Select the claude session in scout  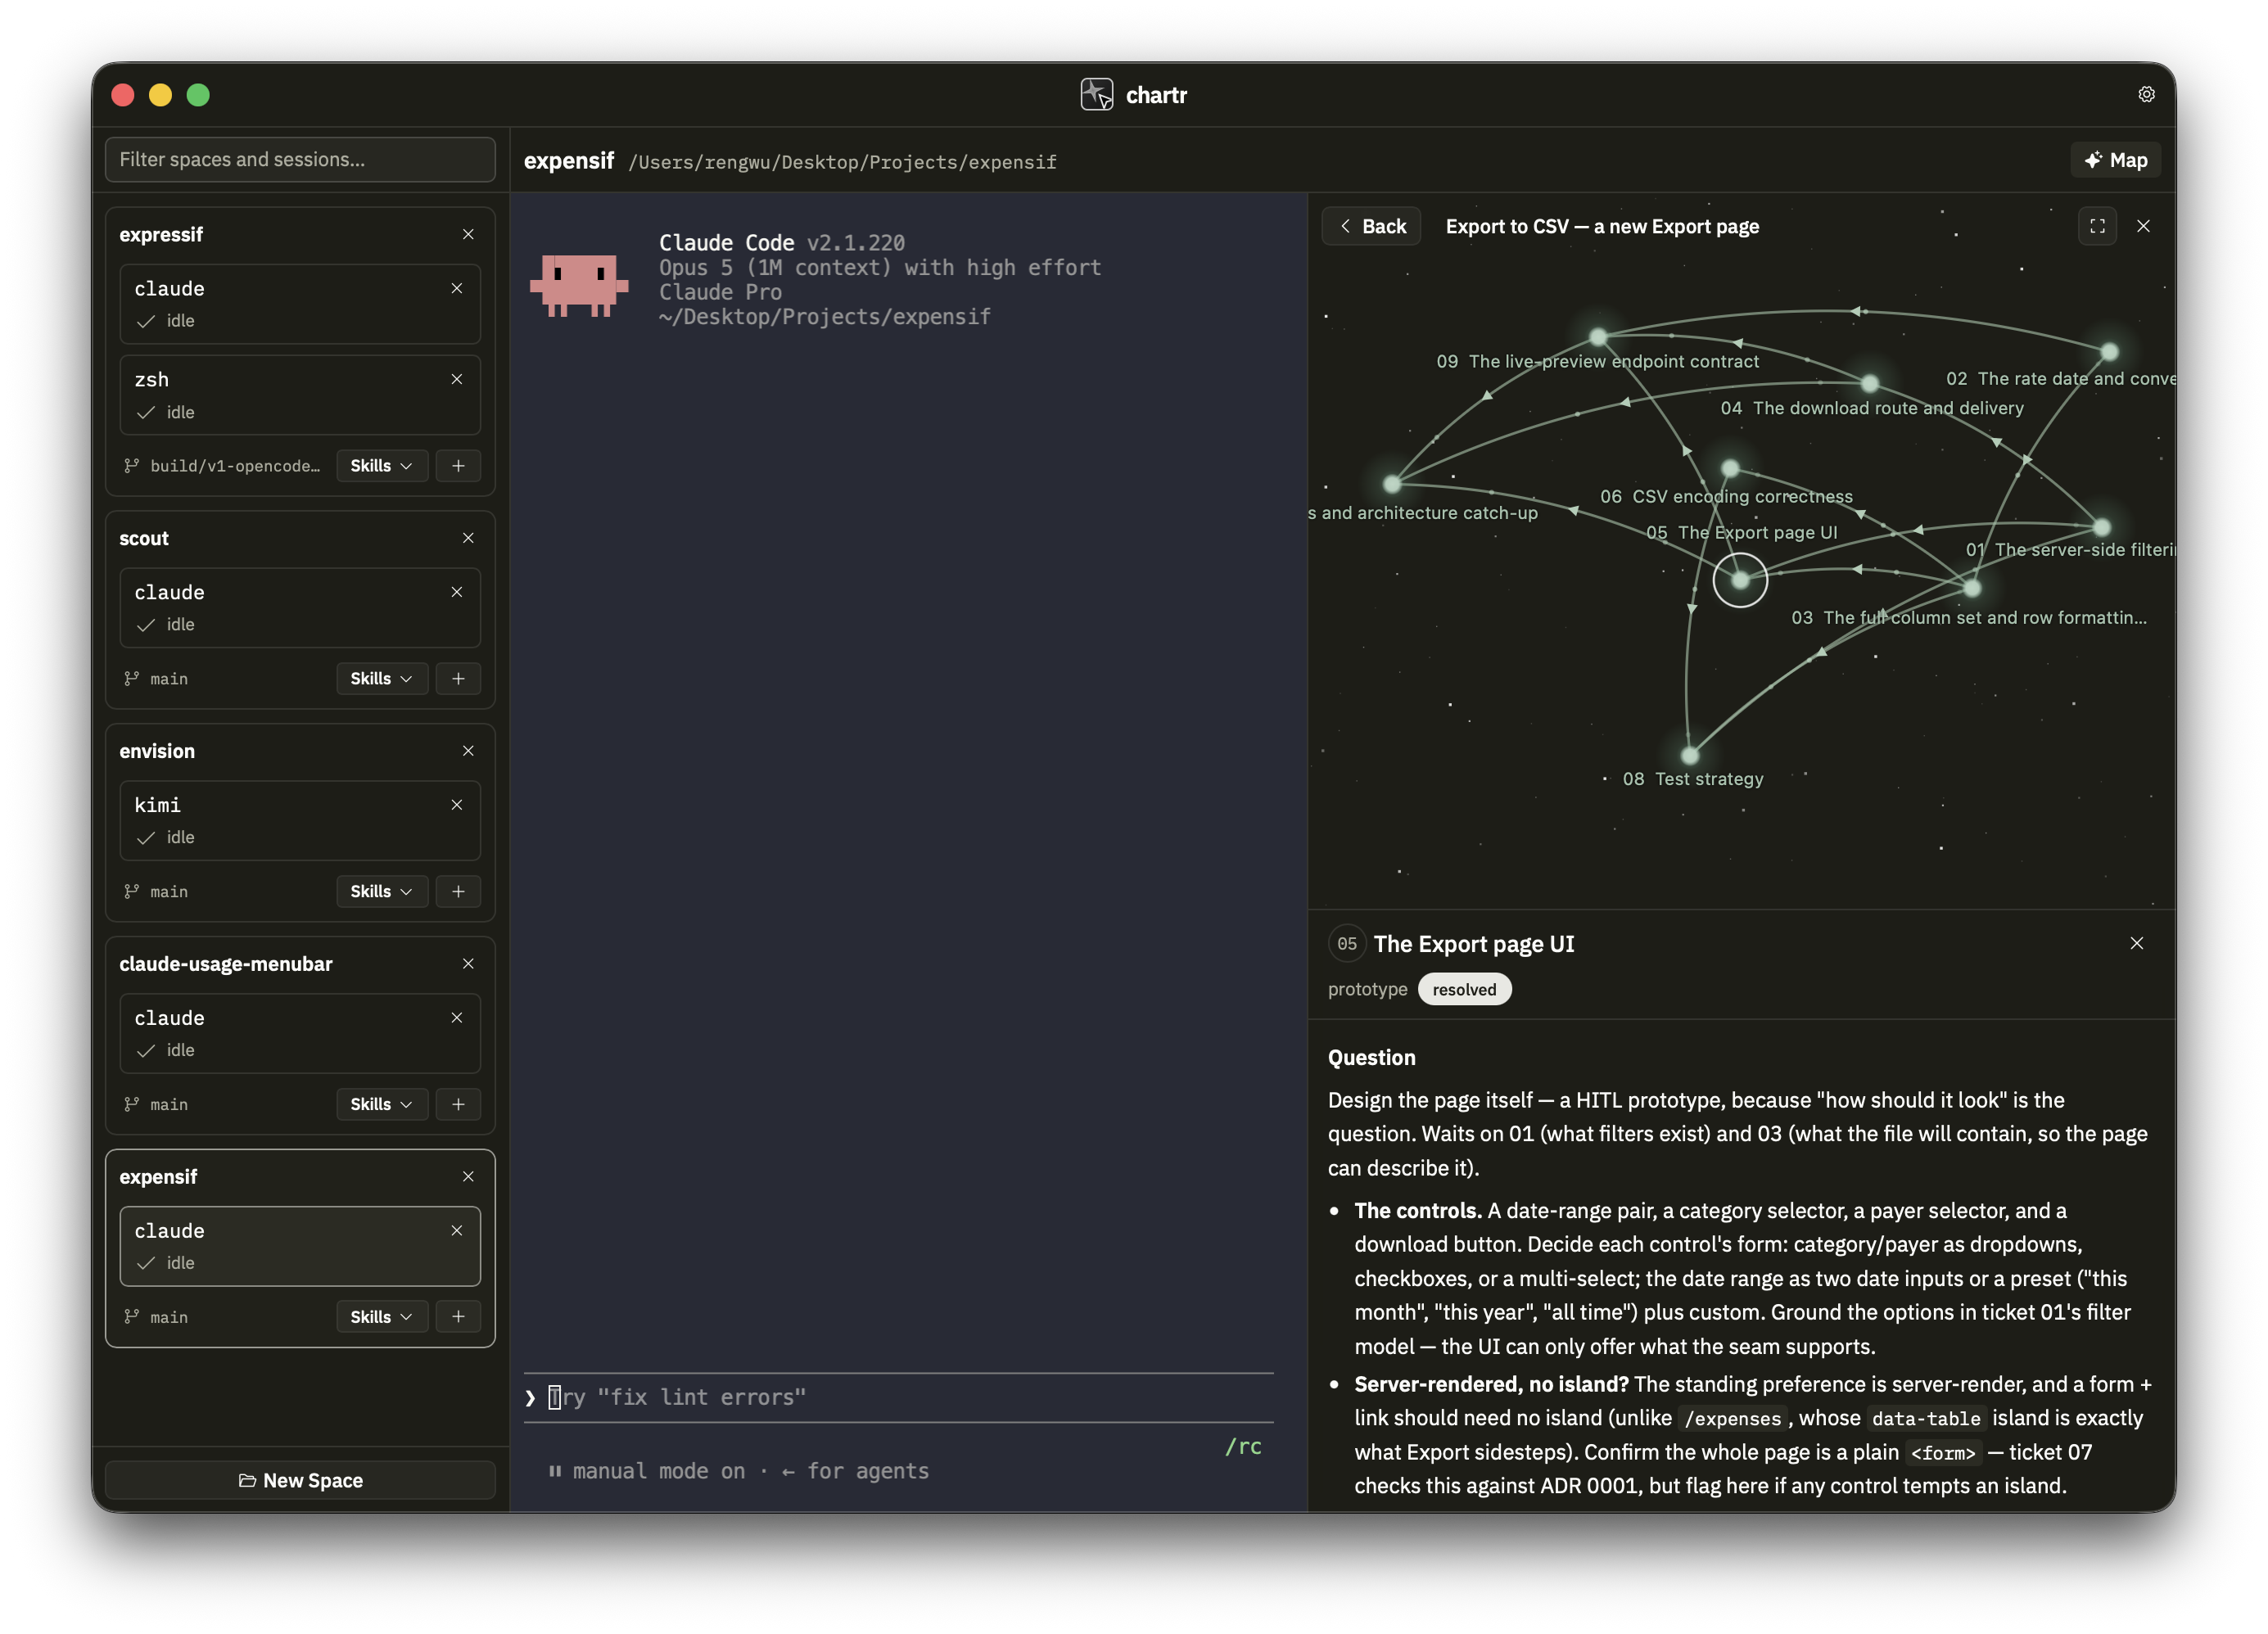[300, 608]
